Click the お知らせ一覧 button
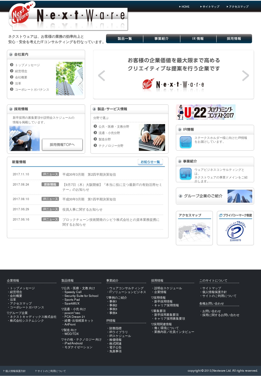 150,162
